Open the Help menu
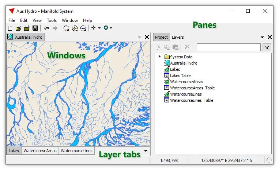This screenshot has height=170, width=279. pyautogui.click(x=87, y=20)
